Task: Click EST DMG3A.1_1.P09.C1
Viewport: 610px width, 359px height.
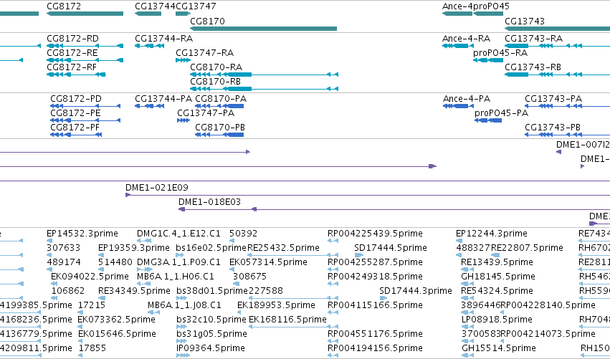Action: [x=178, y=262]
